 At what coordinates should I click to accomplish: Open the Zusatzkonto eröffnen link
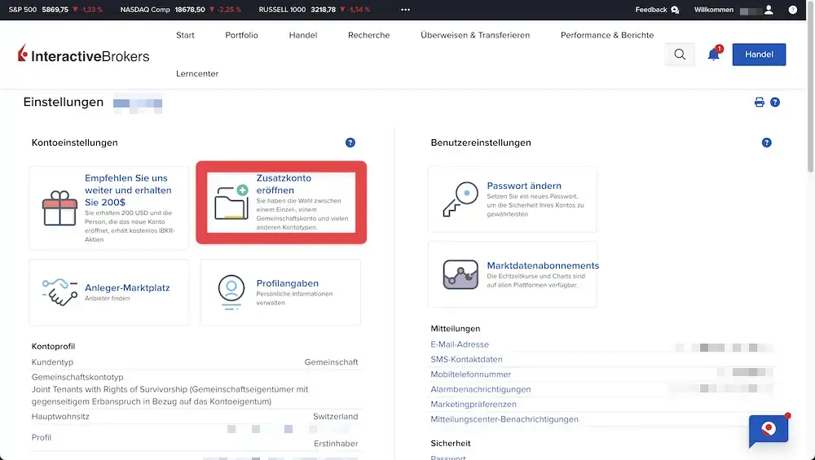pyautogui.click(x=284, y=184)
